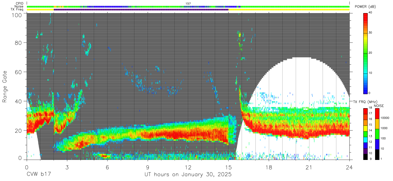
Task: Click the 15 hour tick on the time axis
Action: (228, 167)
